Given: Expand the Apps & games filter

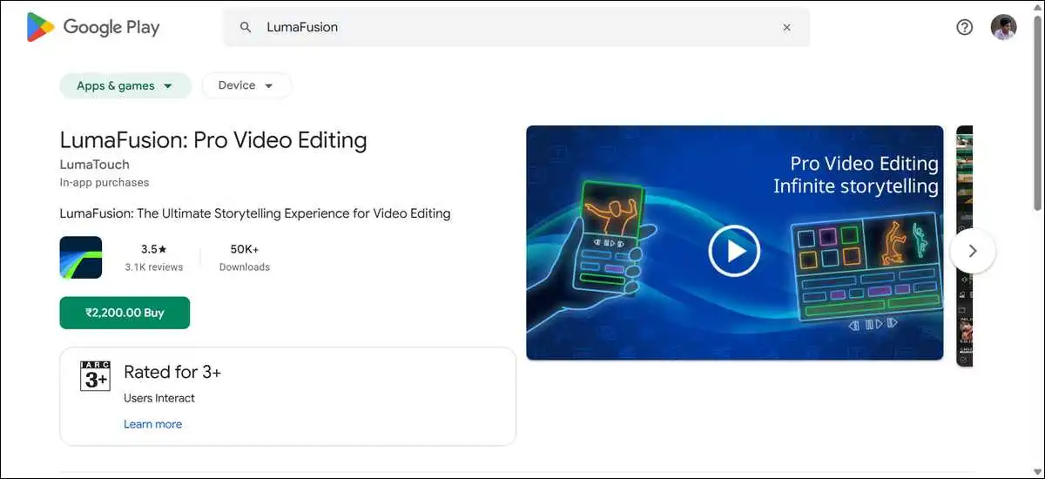Looking at the screenshot, I should (125, 85).
